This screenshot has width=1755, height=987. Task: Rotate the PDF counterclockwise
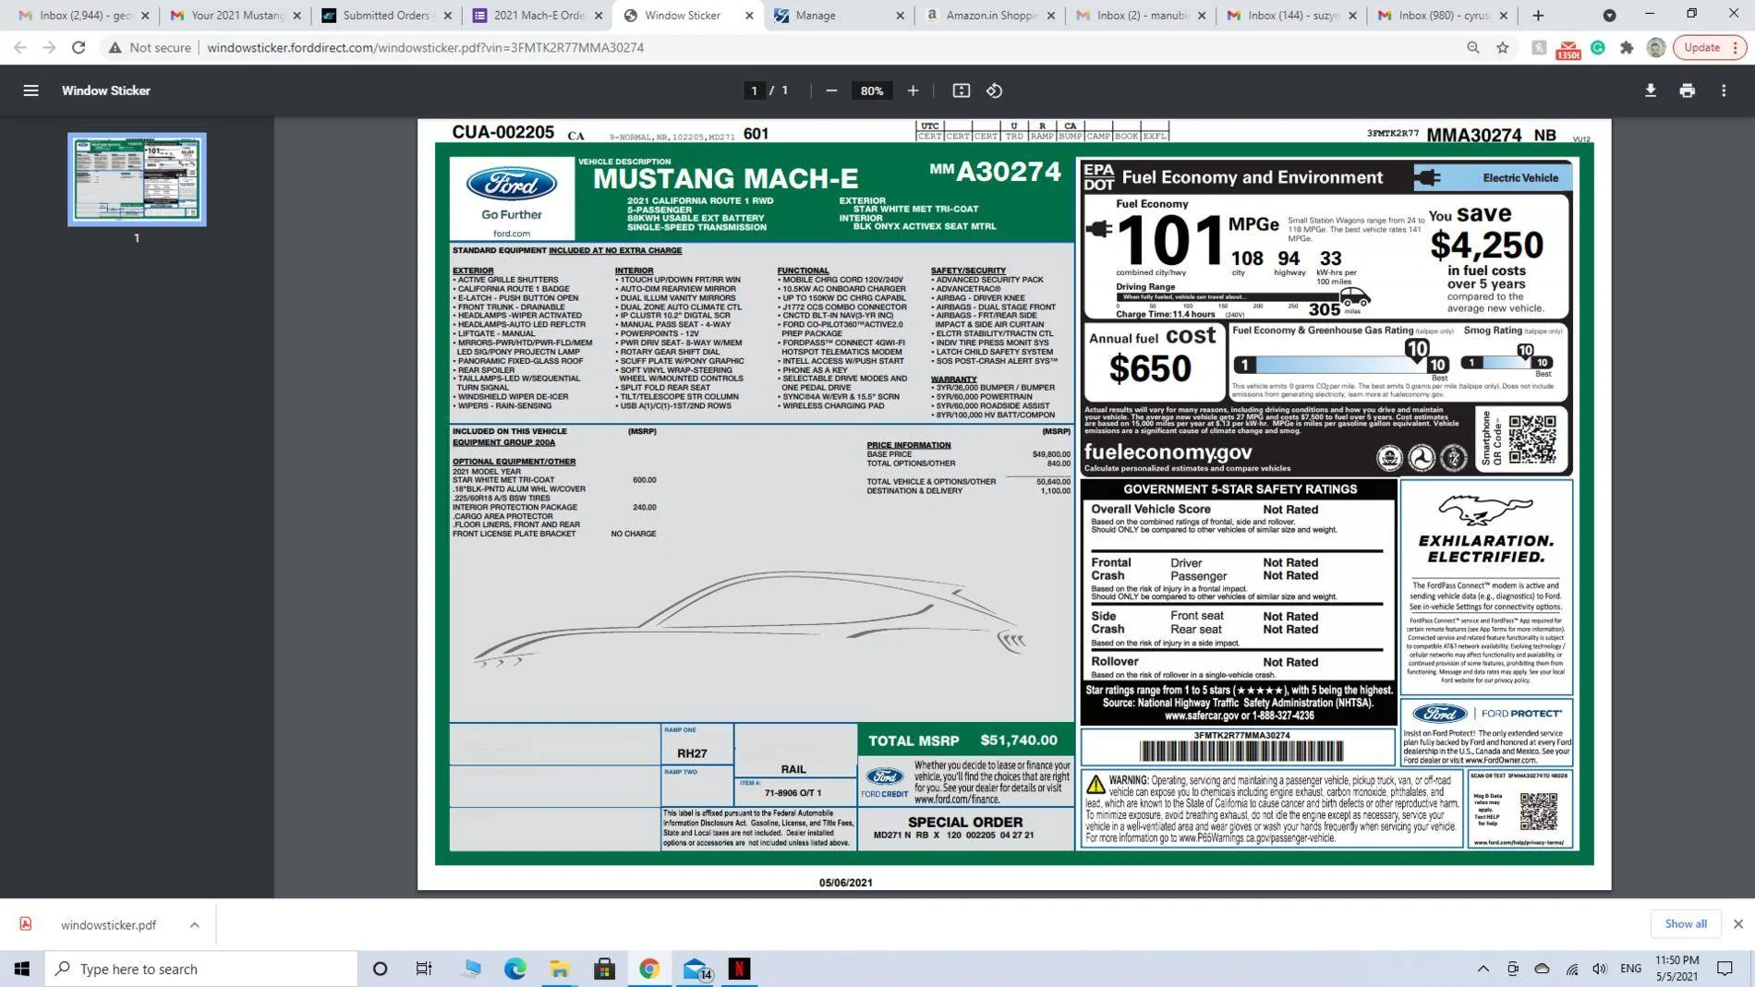(x=994, y=90)
